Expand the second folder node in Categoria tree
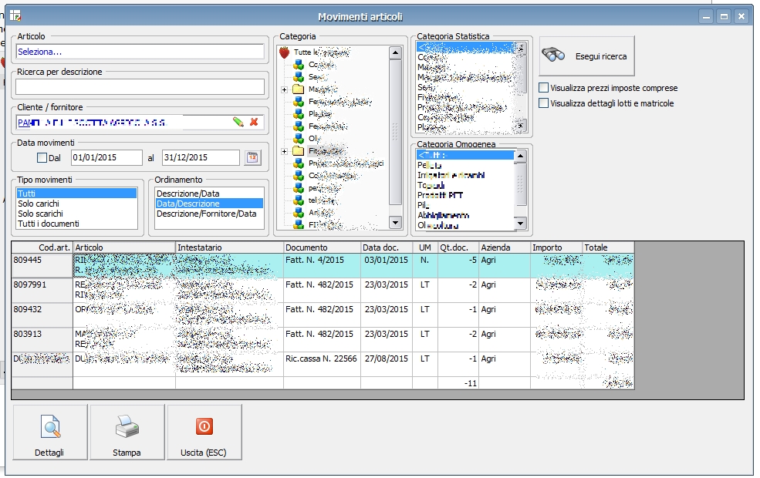Viewport: 760px width, 478px height. click(x=284, y=151)
